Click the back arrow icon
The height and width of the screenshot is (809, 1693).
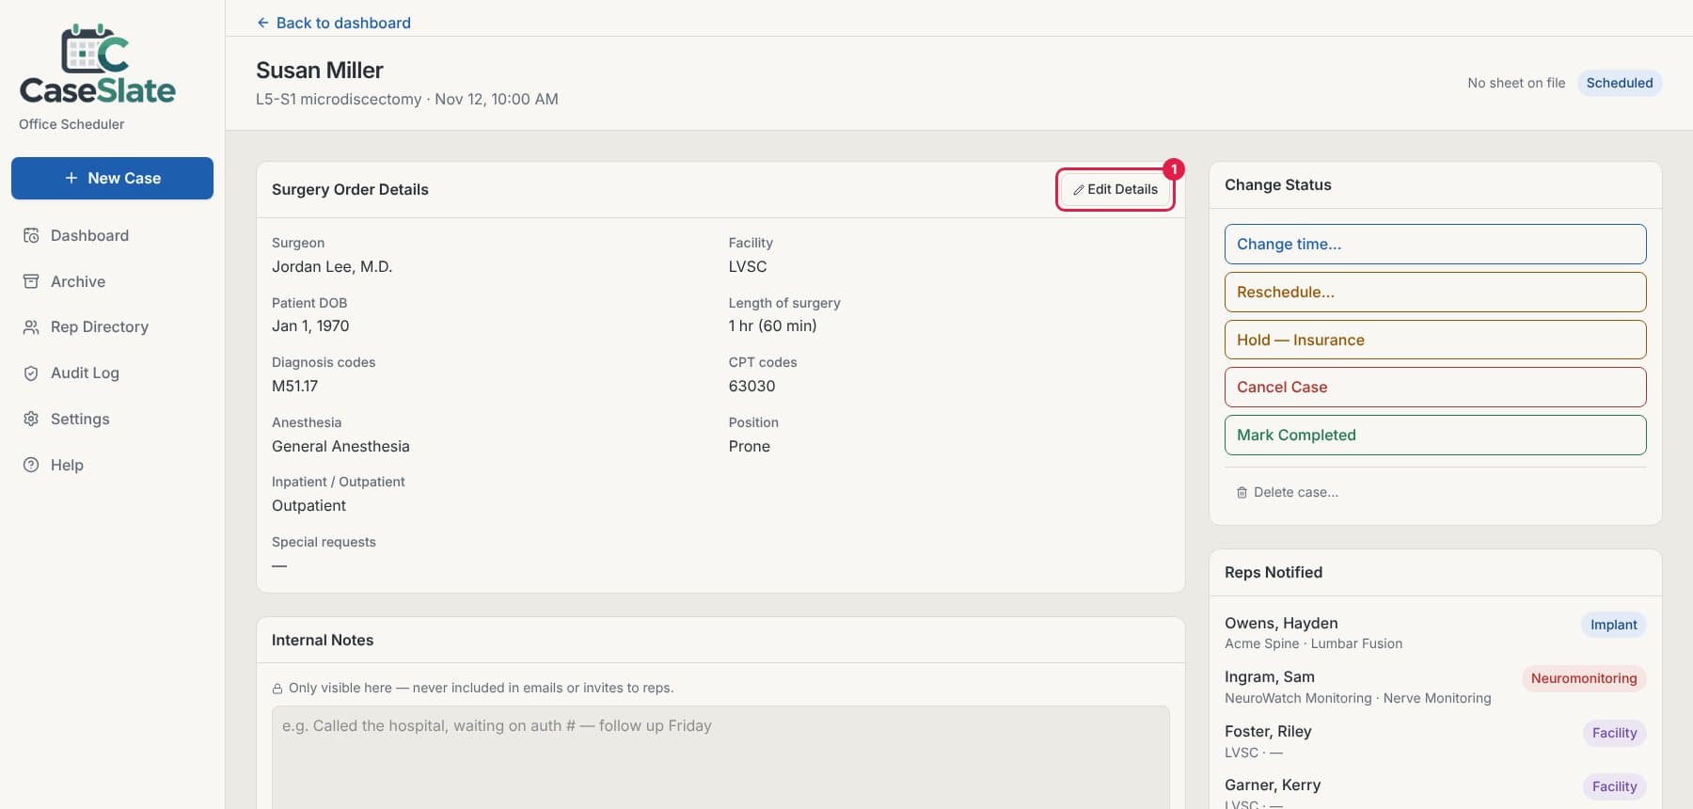(263, 23)
